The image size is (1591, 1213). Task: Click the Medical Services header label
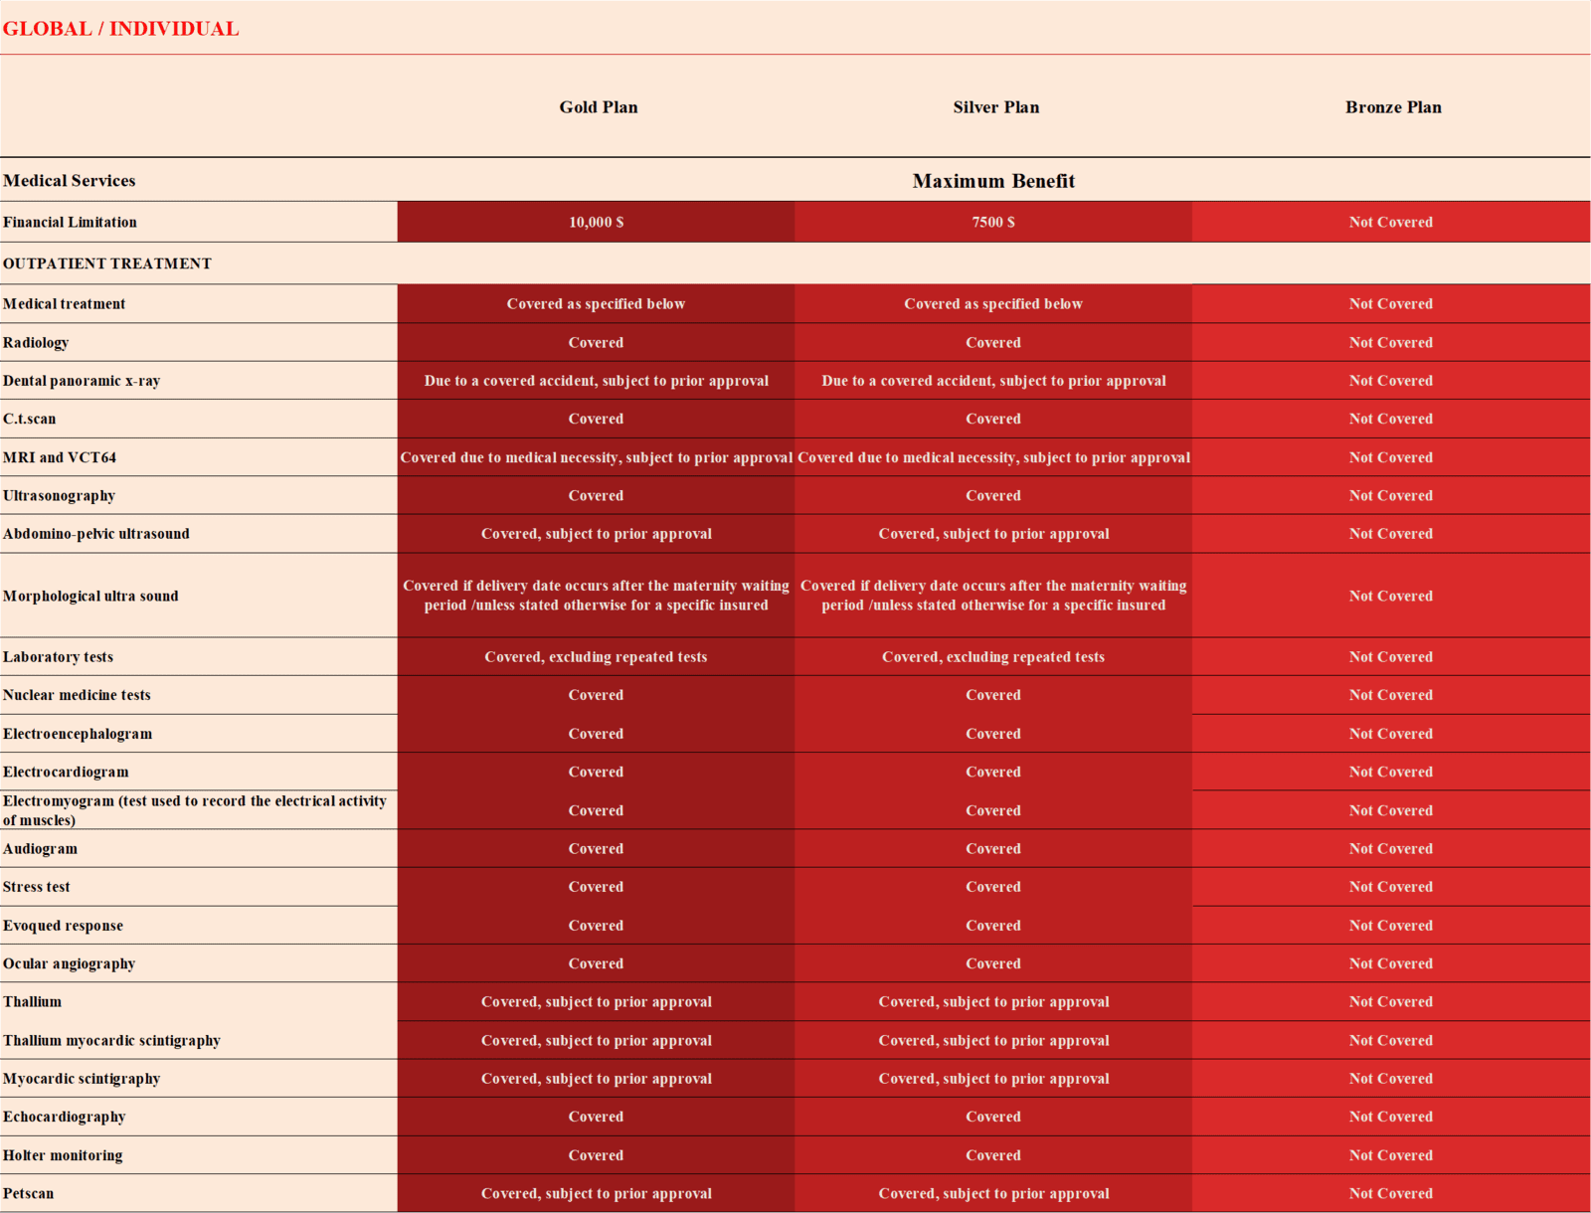(x=70, y=181)
